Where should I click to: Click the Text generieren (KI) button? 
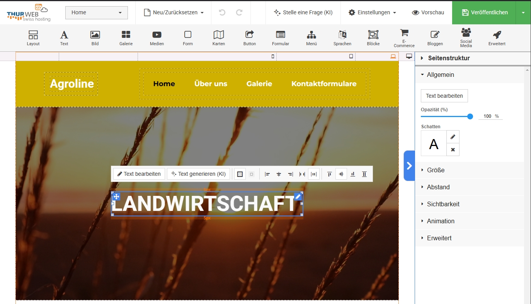pyautogui.click(x=199, y=174)
